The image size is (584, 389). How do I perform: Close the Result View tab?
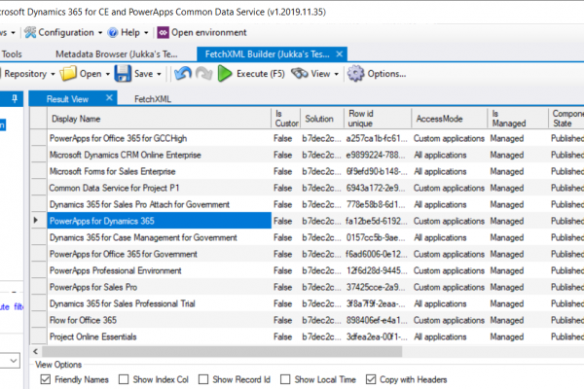point(109,98)
